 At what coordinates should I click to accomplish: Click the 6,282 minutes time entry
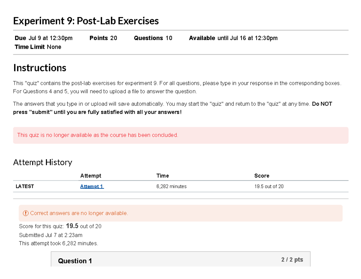point(171,186)
